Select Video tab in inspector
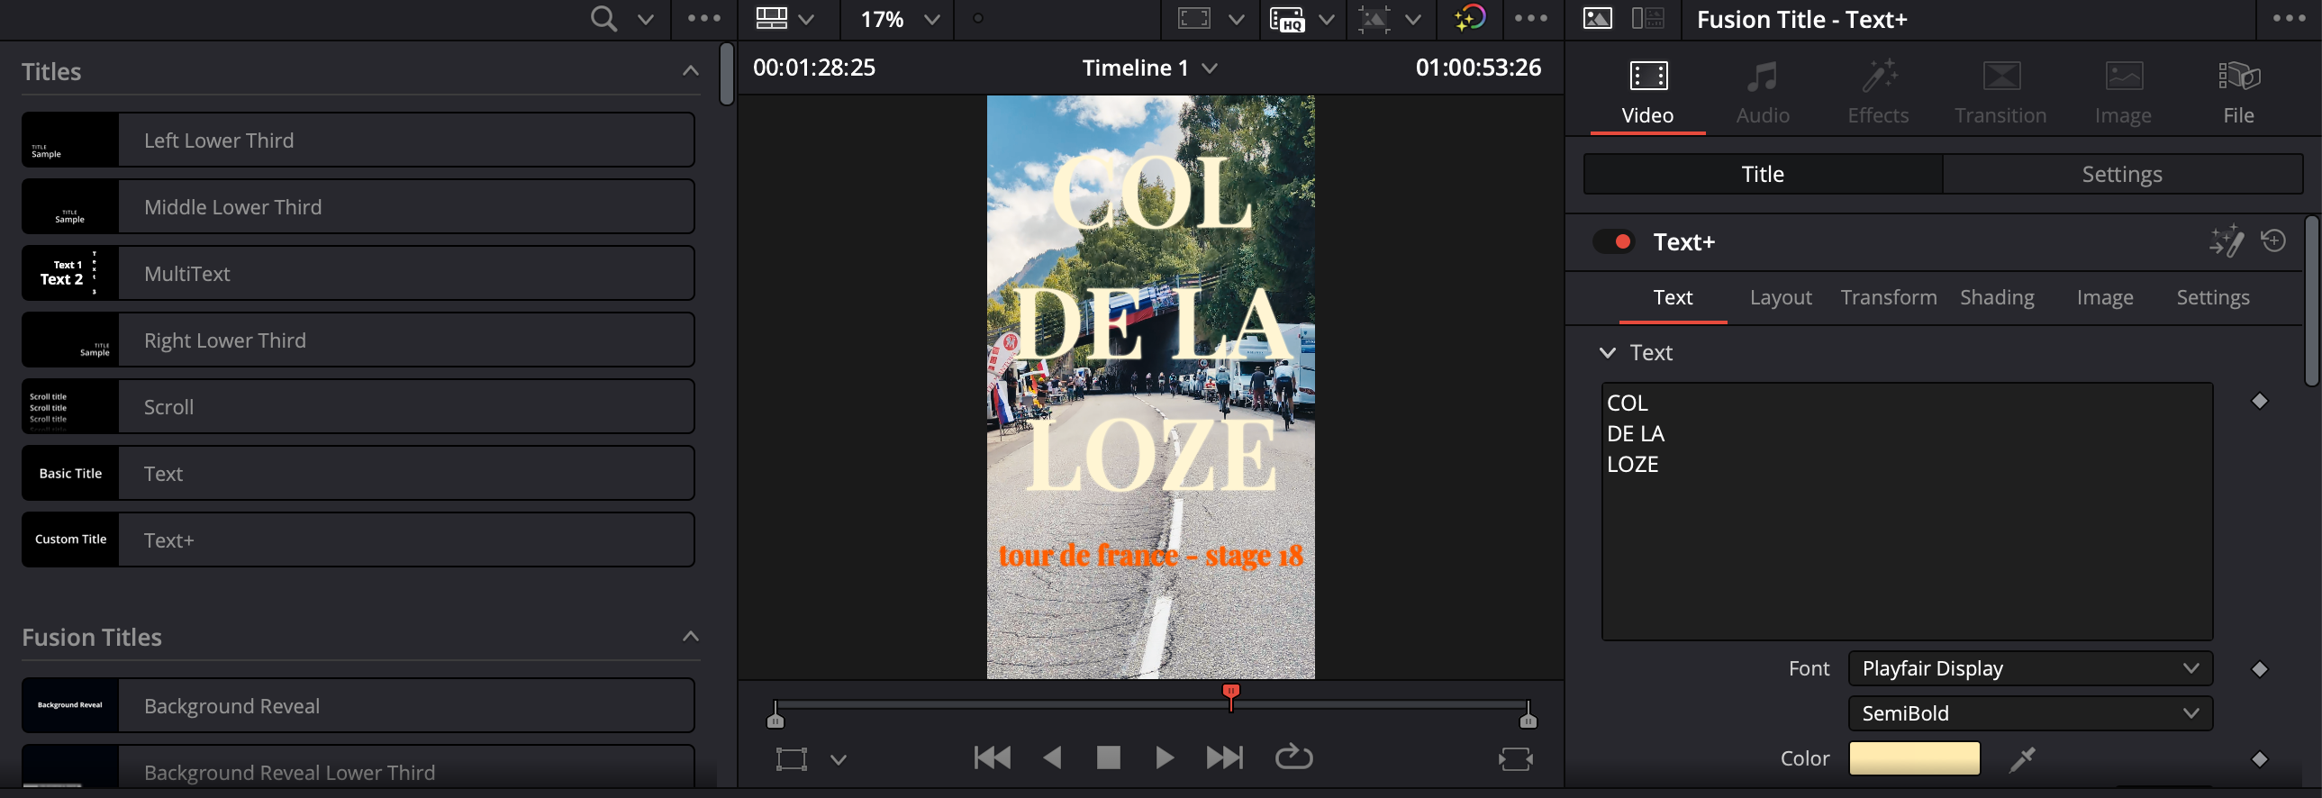The image size is (2322, 798). [x=1647, y=93]
